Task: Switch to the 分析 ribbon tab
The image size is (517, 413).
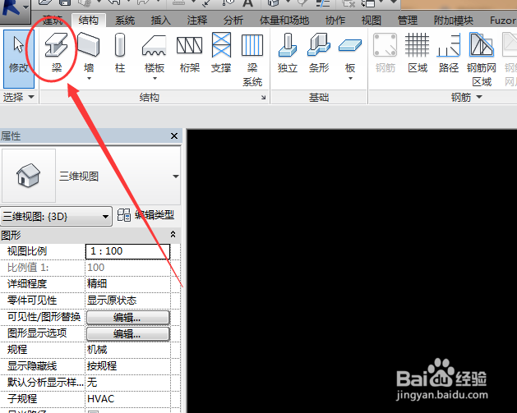Action: (233, 21)
